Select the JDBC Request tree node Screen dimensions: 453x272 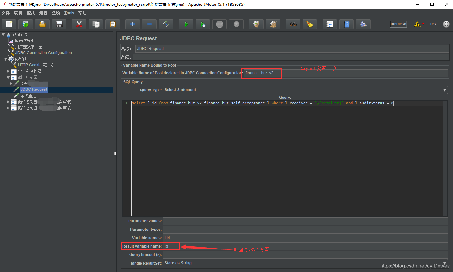coord(34,89)
